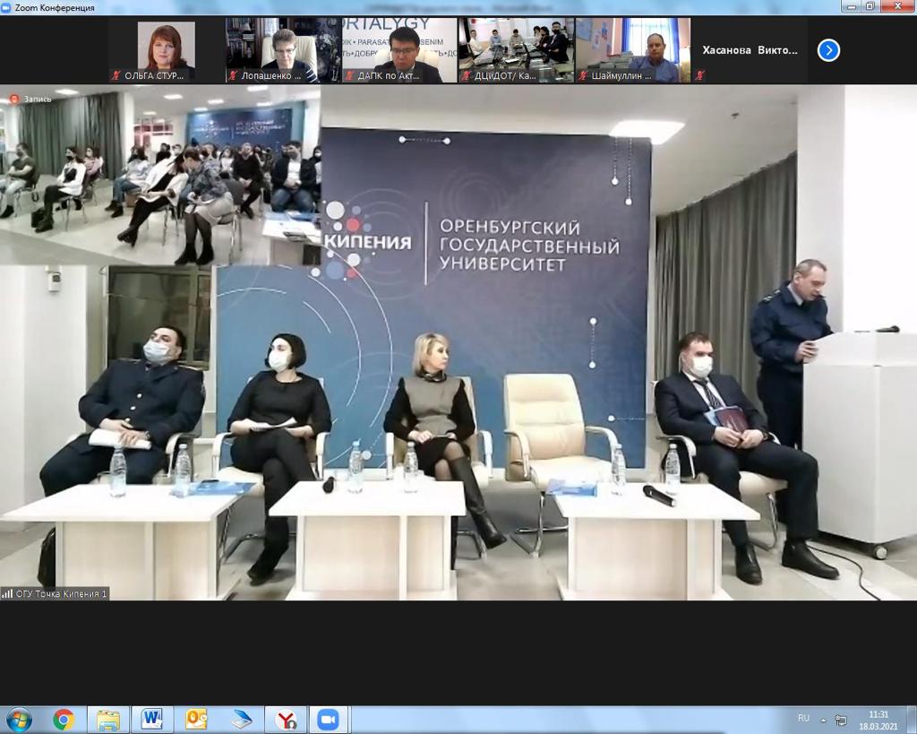
Task: Click the Хасанова Виктория participant name tile
Action: (750, 50)
